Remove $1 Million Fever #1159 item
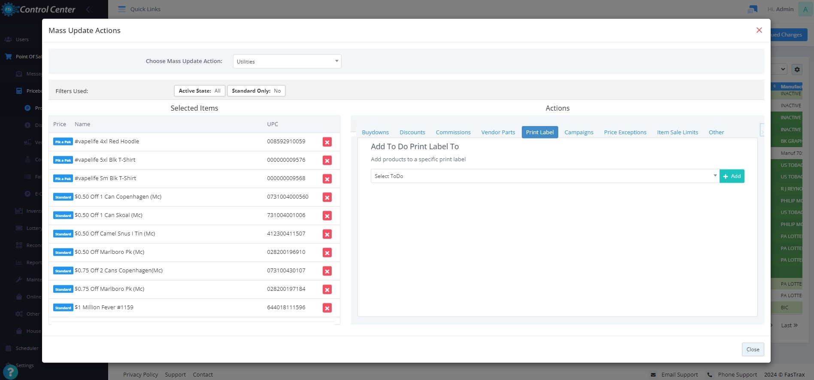Image resolution: width=814 pixels, height=380 pixels. 327,308
